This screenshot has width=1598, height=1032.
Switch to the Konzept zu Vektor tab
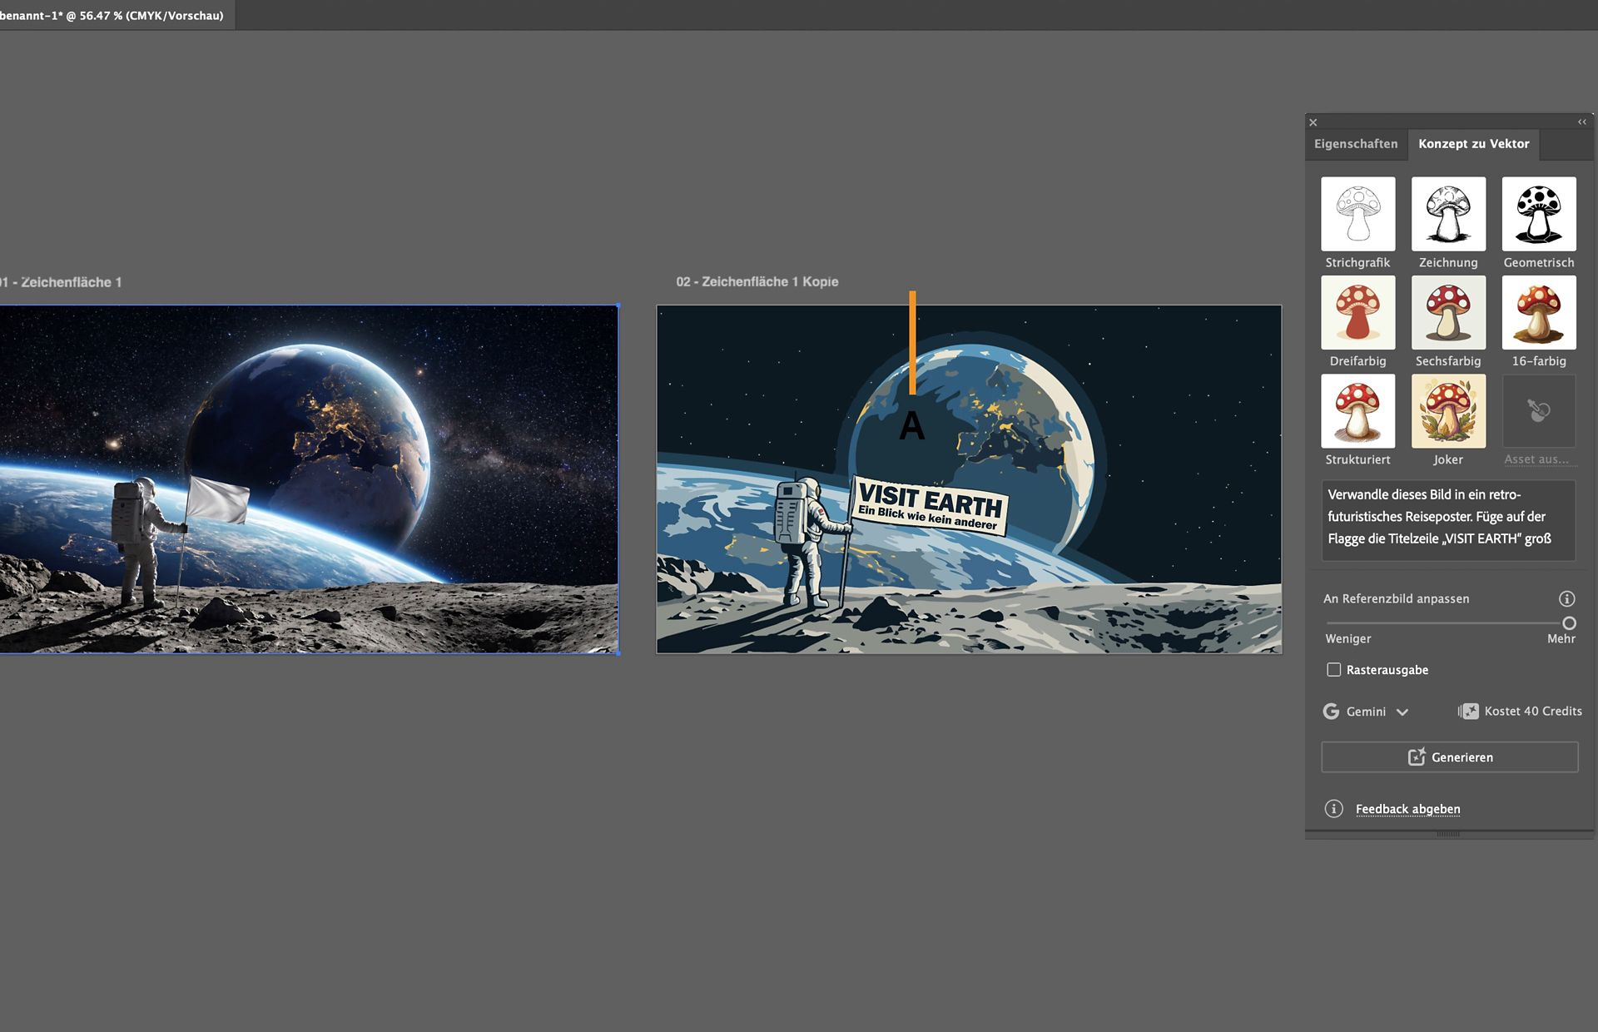(1473, 144)
